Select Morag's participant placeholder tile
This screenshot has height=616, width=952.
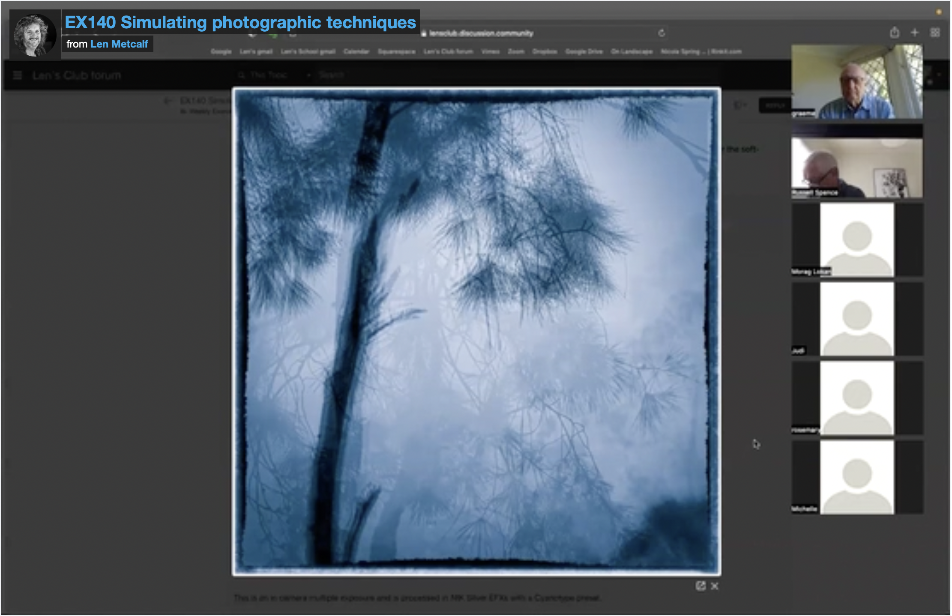(x=857, y=239)
